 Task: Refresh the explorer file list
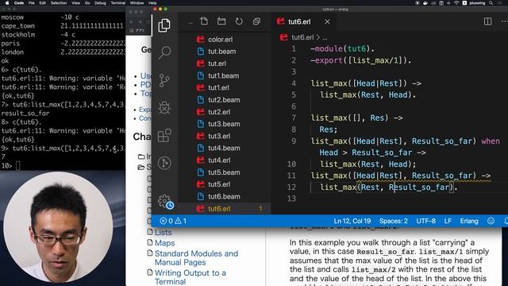point(239,21)
